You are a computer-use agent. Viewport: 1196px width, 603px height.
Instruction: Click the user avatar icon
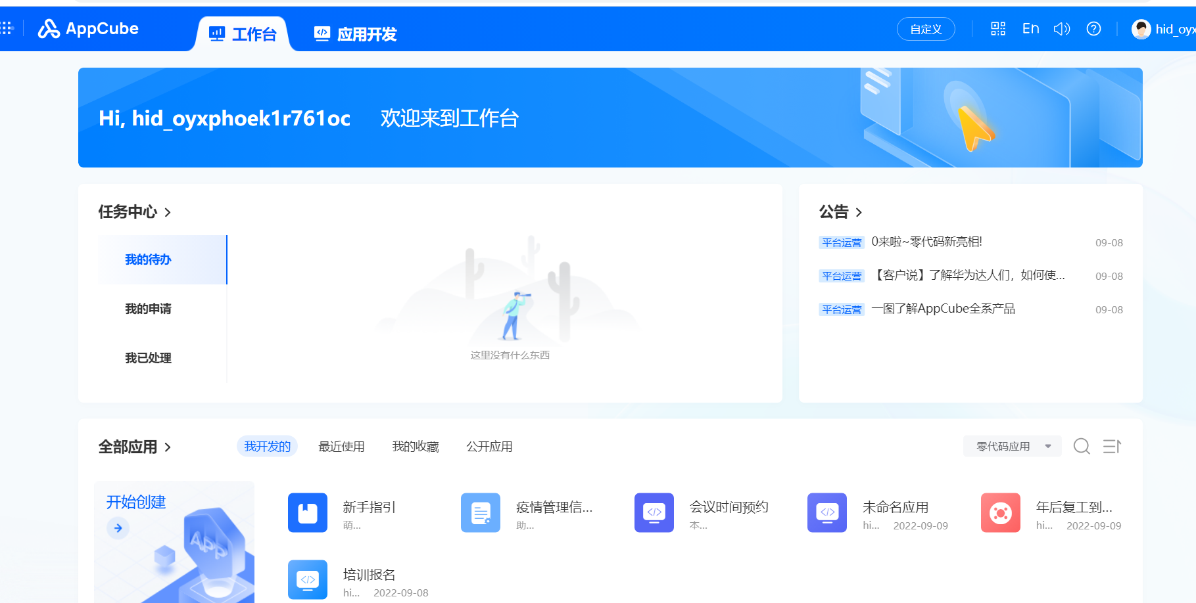1141,29
